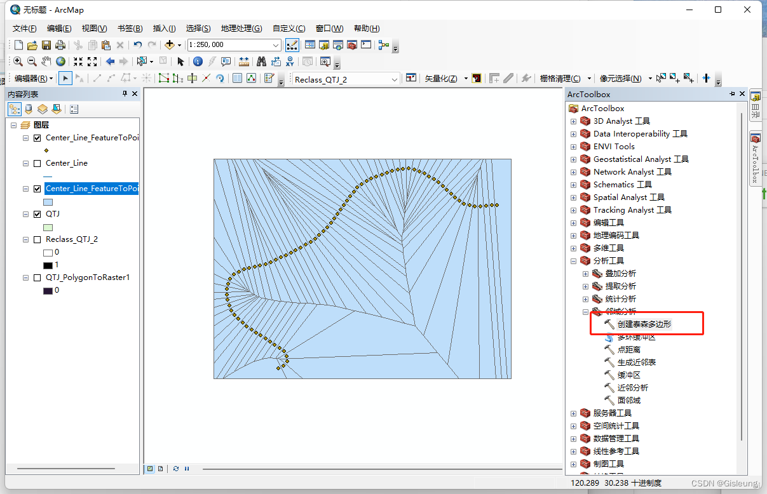Viewport: 767px width, 494px height.
Task: Expand the 3D Analyst 工具 toolbox
Action: pyautogui.click(x=573, y=121)
